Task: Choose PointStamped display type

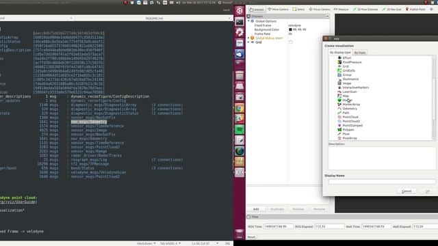Action: point(350,126)
